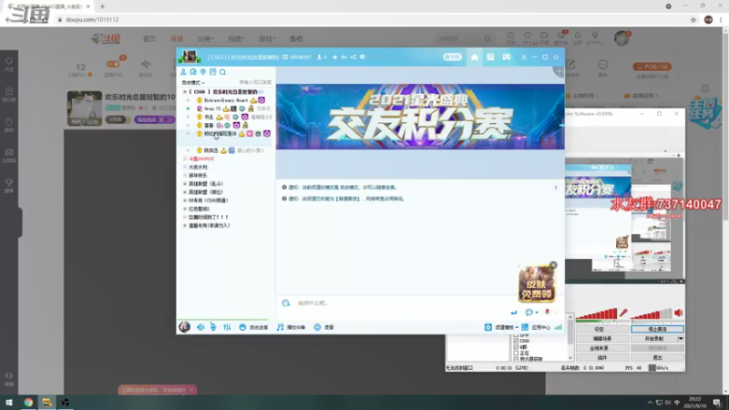Open 首页 in Douyu navigation

[149, 38]
